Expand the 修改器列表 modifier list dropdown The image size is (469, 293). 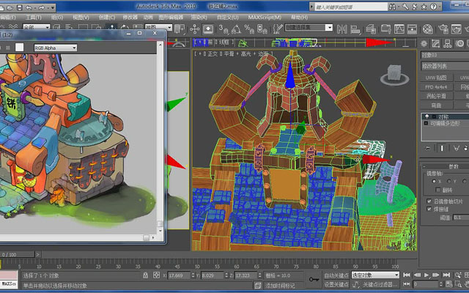[x=445, y=66]
